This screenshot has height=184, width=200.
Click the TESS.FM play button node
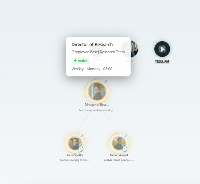(162, 49)
